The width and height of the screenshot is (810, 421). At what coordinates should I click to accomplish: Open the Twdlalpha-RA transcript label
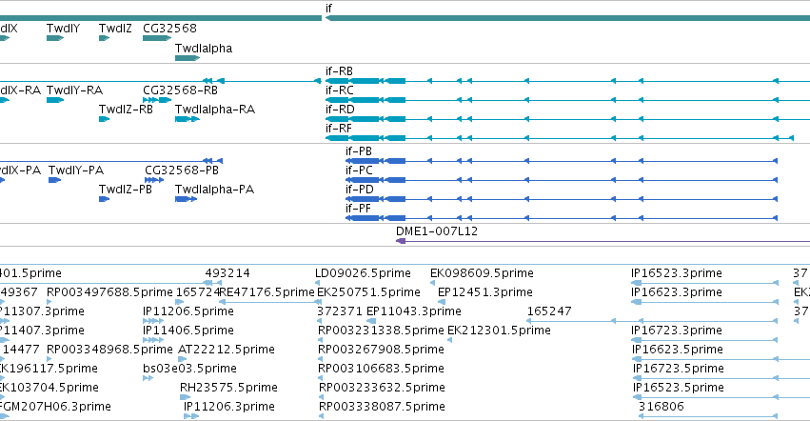(x=215, y=110)
